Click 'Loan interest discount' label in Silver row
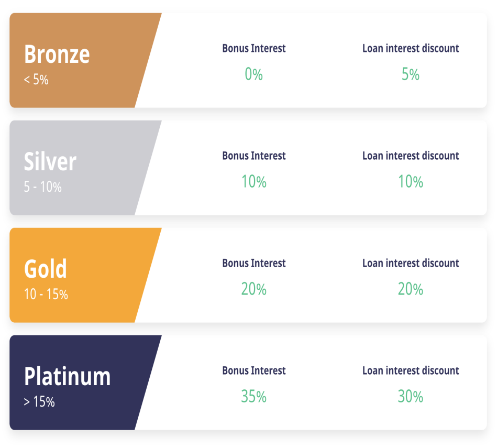This screenshot has width=497, height=448. tap(411, 156)
